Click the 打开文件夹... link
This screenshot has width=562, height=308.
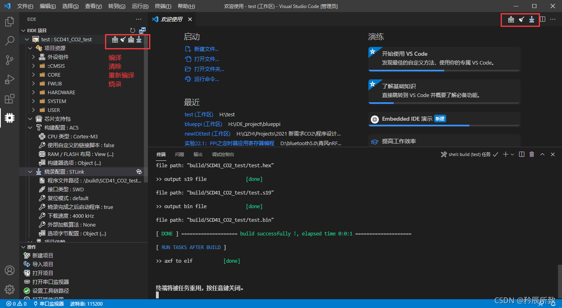tap(209, 69)
